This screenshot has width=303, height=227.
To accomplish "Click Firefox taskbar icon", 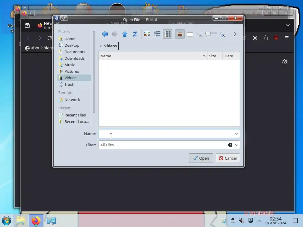I will click(x=36, y=220).
